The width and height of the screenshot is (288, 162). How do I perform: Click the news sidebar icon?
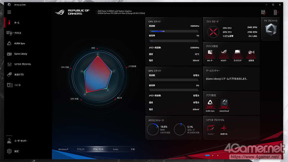[x=10, y=85]
